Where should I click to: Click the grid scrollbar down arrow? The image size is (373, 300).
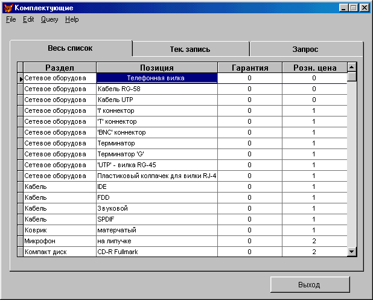point(352,251)
